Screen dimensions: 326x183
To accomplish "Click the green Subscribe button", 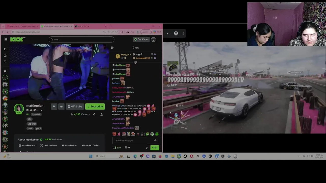I will click(x=95, y=106).
